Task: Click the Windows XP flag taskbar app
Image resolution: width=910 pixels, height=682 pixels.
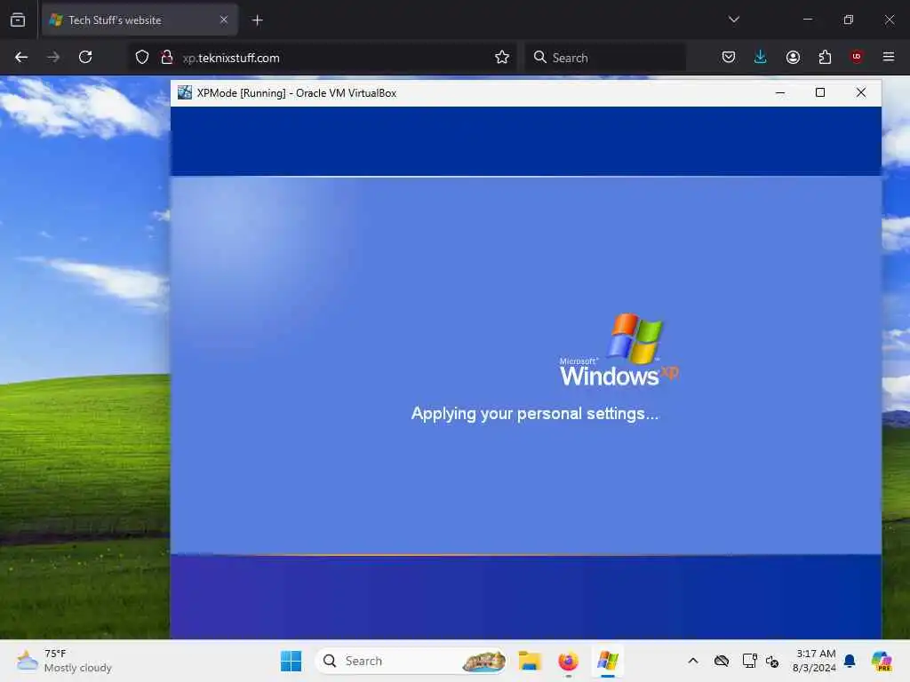Action: click(x=608, y=661)
